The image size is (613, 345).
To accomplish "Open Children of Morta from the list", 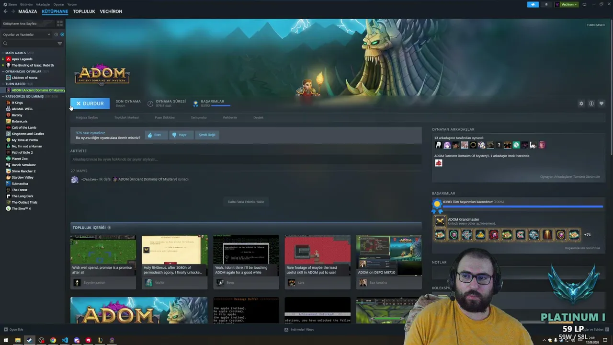I will (24, 78).
